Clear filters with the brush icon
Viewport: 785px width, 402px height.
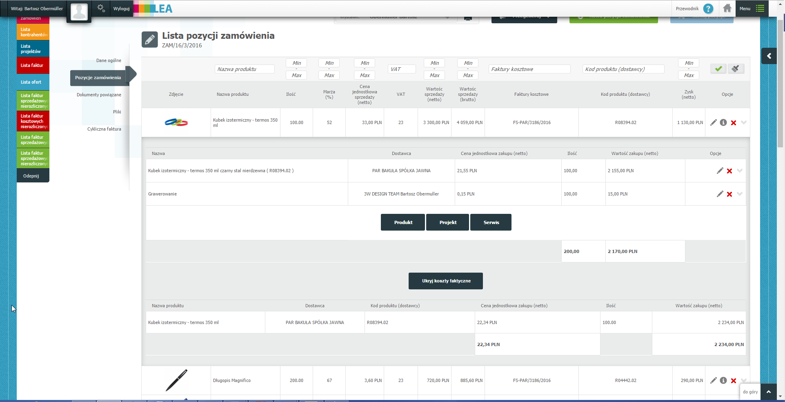pyautogui.click(x=736, y=69)
